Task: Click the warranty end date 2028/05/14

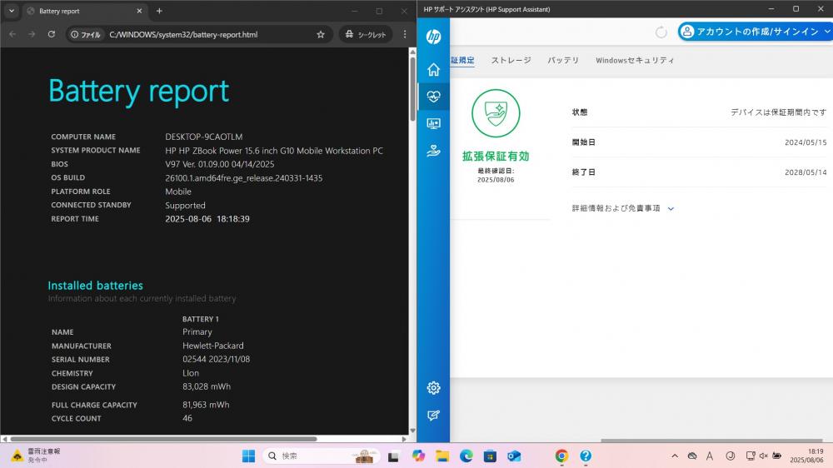Action: coord(806,172)
